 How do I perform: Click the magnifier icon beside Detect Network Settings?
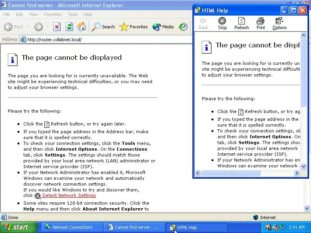click(38, 196)
